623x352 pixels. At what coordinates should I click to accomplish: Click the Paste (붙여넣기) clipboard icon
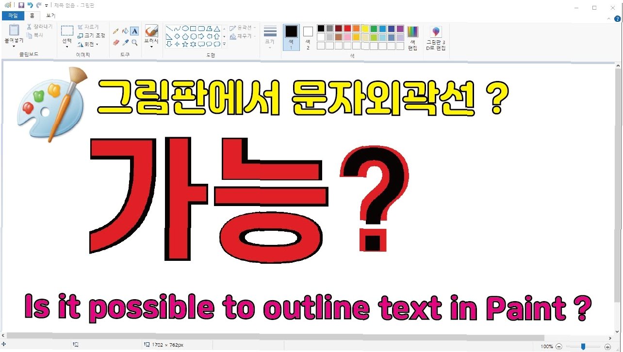click(14, 30)
